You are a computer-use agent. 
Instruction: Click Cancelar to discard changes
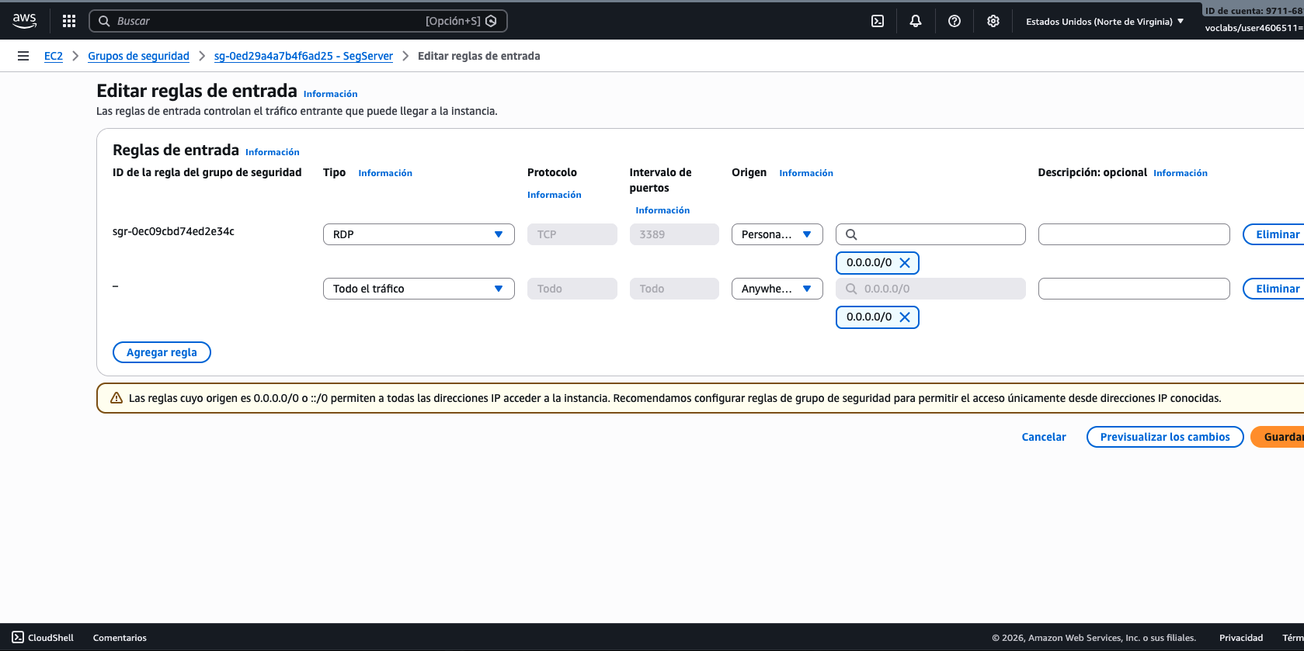coord(1043,437)
